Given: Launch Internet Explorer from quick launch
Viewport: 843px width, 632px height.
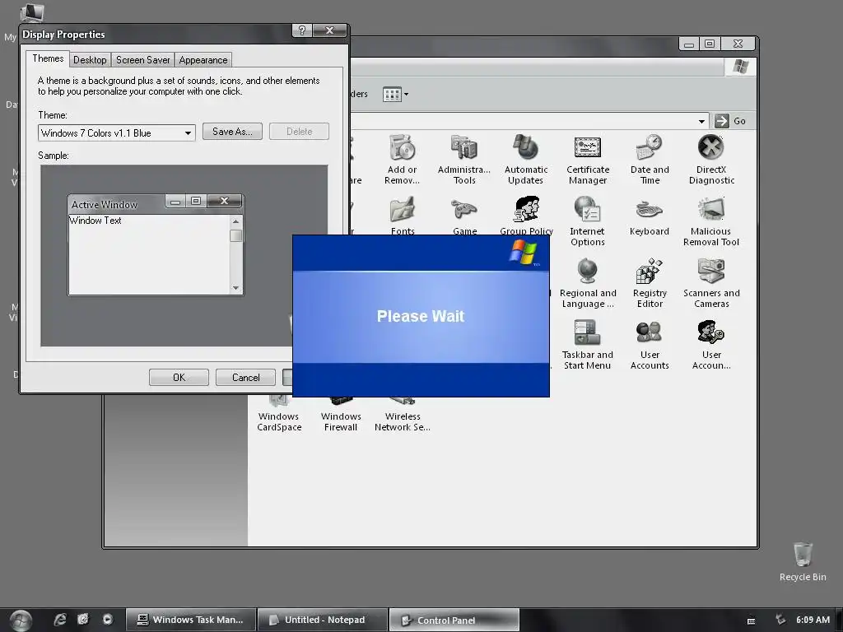Looking at the screenshot, I should [60, 620].
